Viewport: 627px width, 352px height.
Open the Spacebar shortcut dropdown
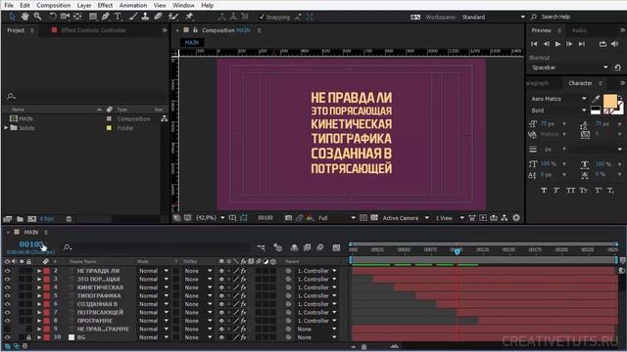570,67
